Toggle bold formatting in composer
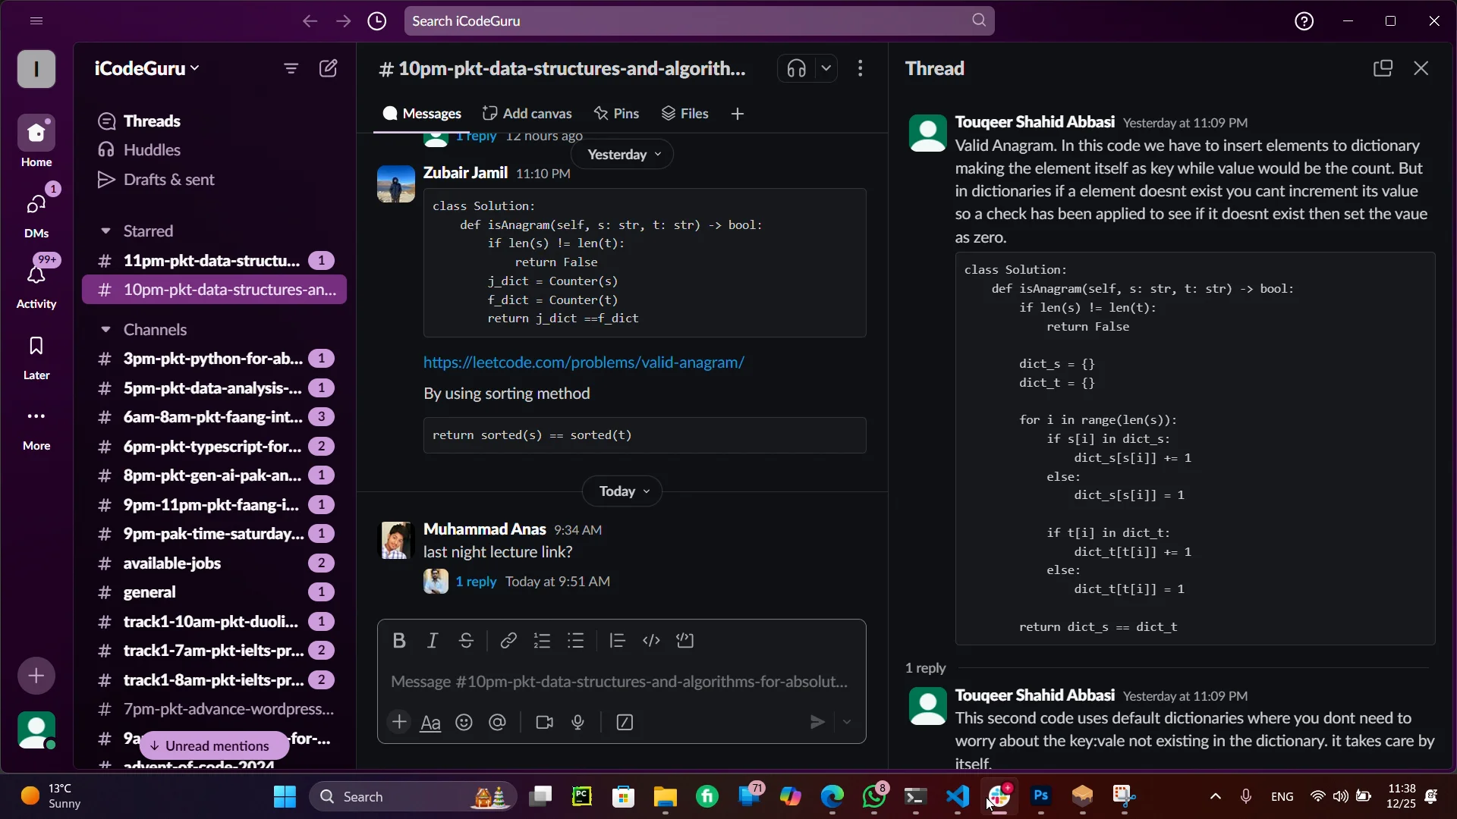Screen dimensions: 1457x819 pos(399,641)
